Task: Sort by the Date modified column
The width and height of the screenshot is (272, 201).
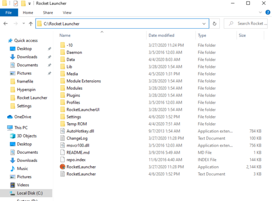Action: tap(162, 35)
